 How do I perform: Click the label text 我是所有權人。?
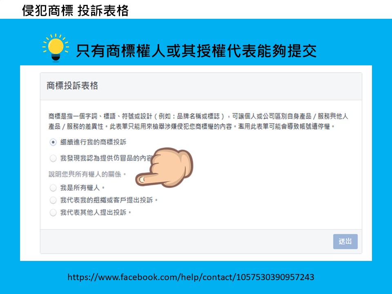pyautogui.click(x=82, y=187)
